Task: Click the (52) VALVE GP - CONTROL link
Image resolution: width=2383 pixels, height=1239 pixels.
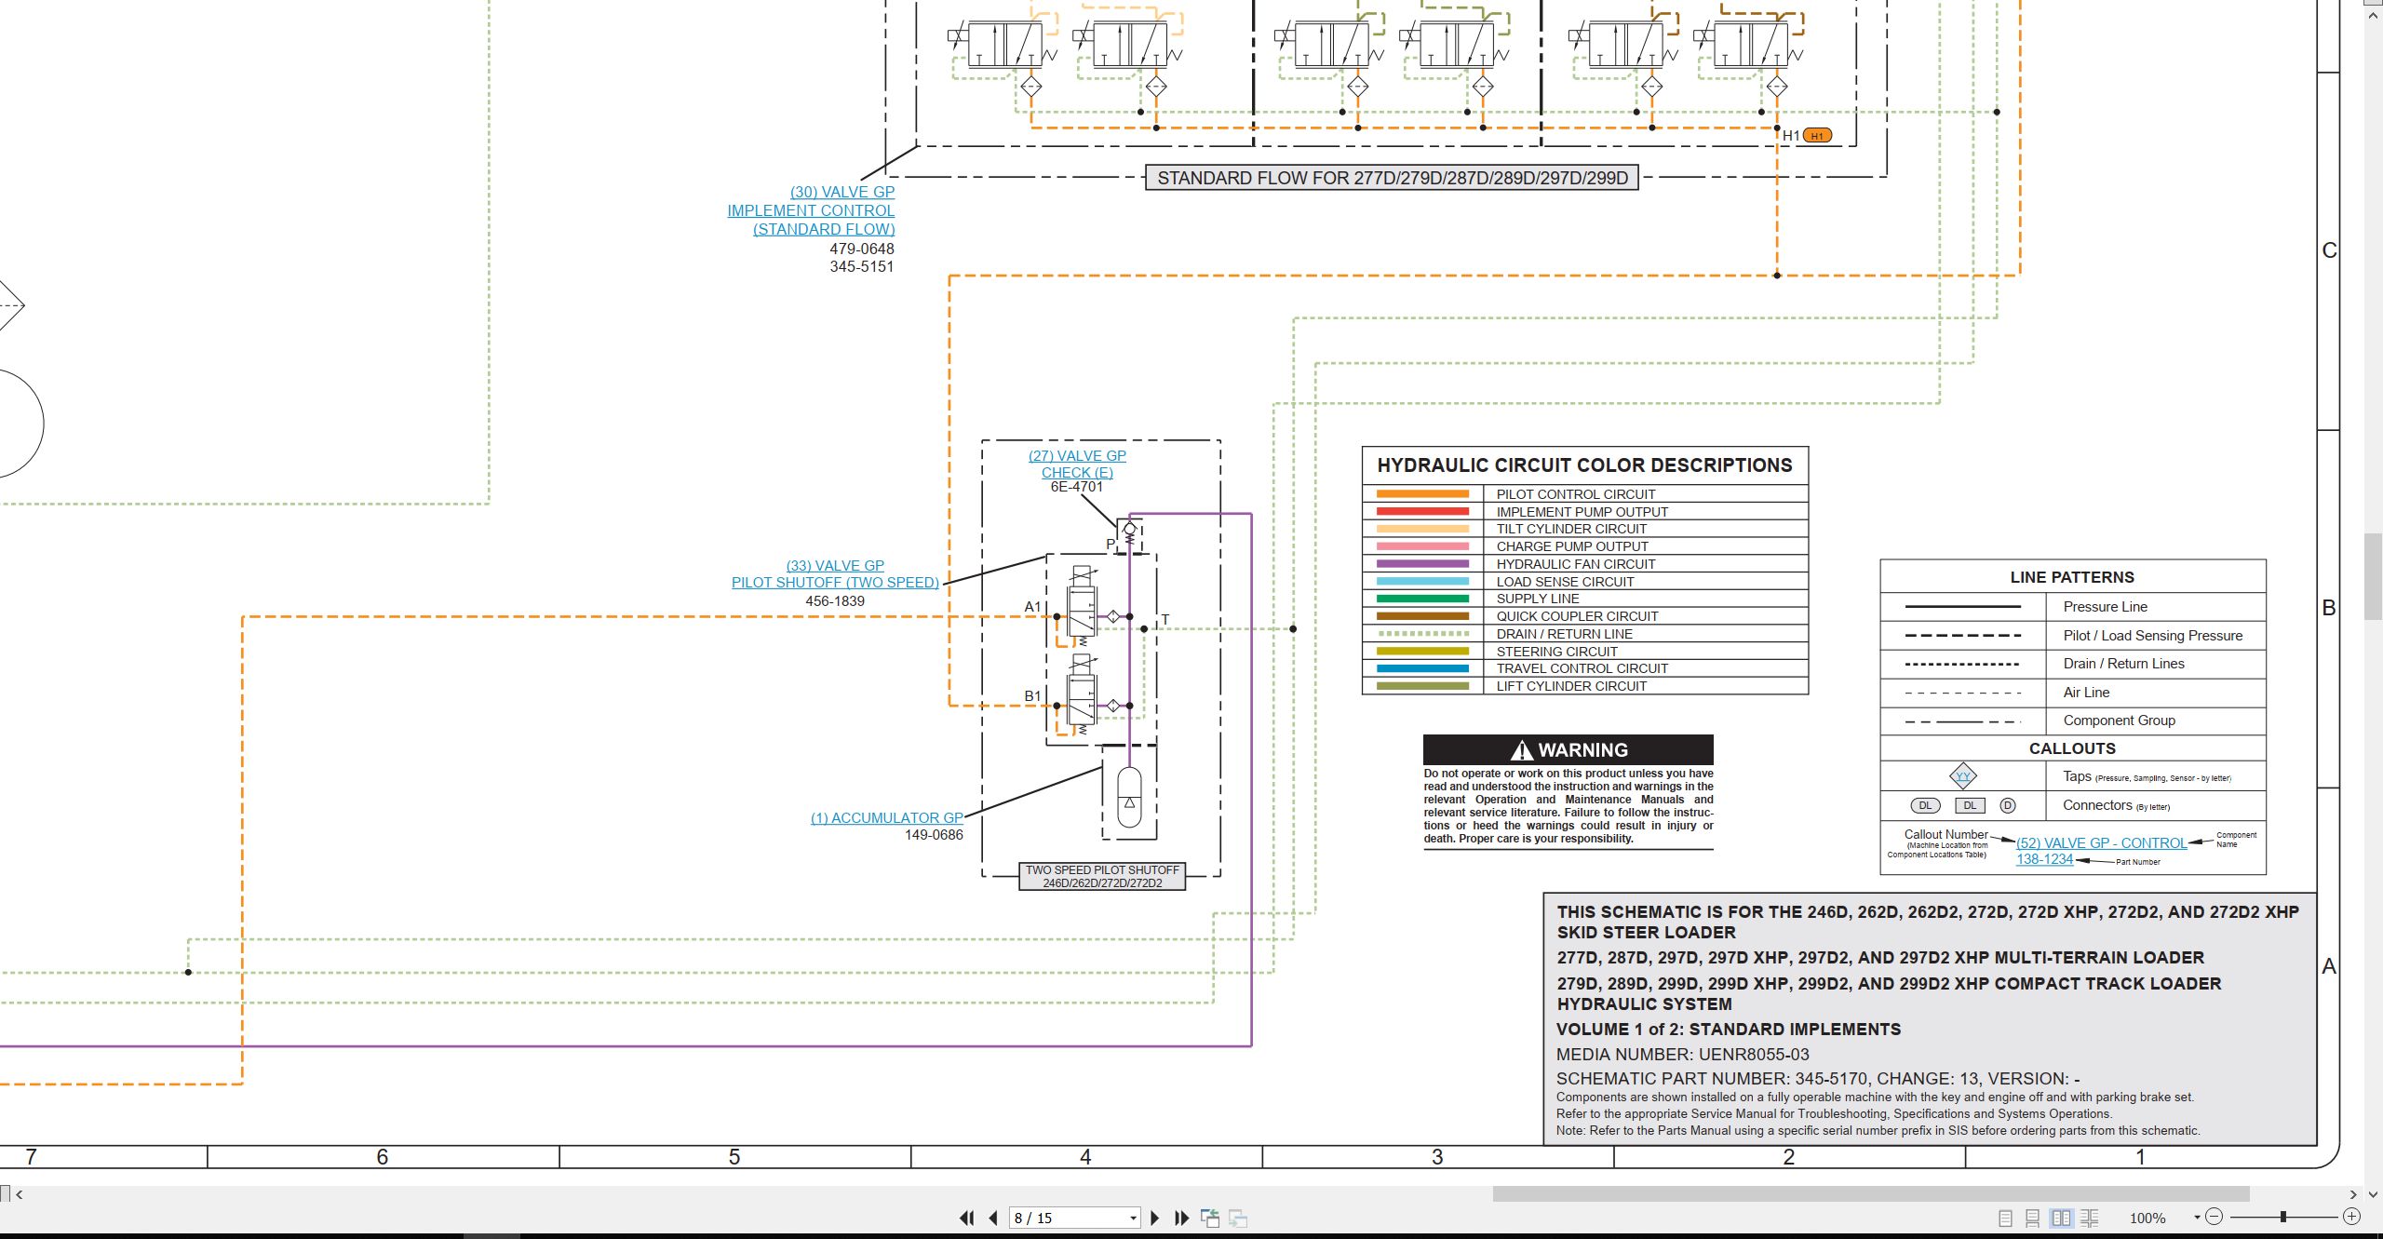Action: click(2101, 843)
